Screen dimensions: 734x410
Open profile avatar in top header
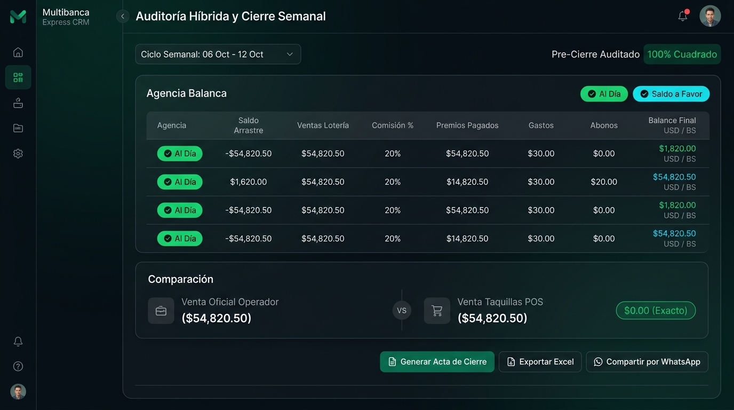710,16
